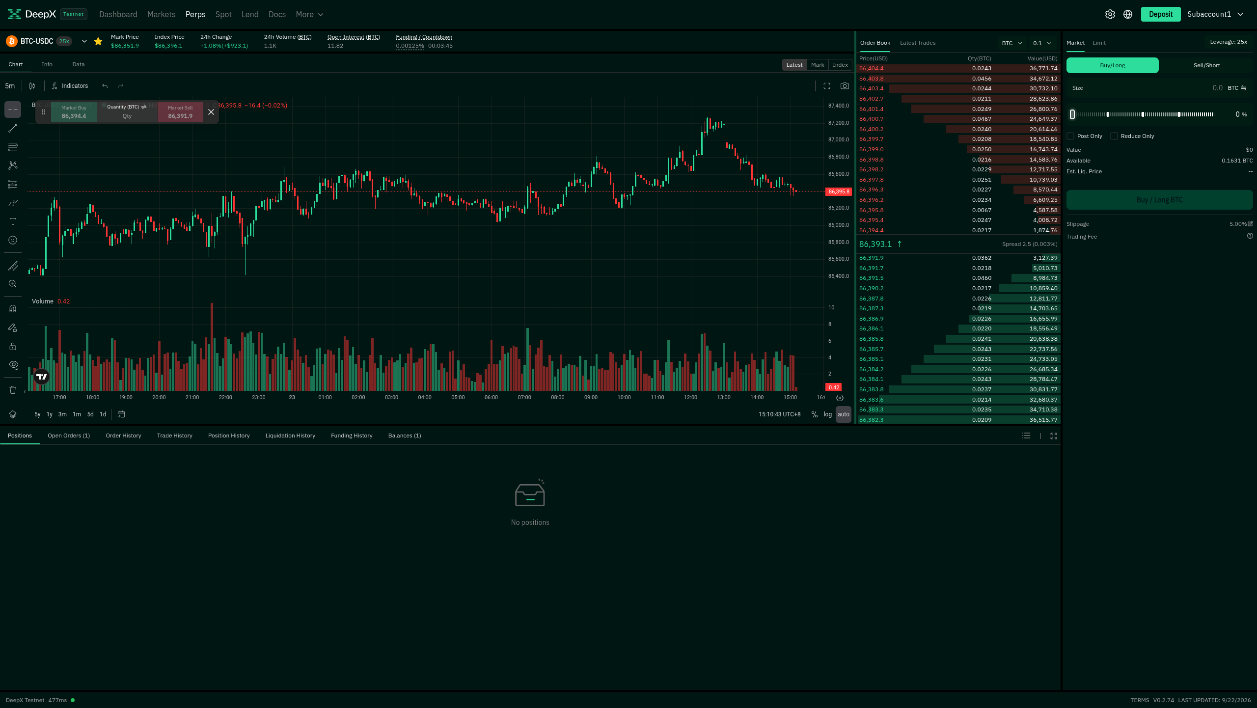Screen dimensions: 1257x708
Task: Open the emoji icons tool
Action: tap(13, 240)
